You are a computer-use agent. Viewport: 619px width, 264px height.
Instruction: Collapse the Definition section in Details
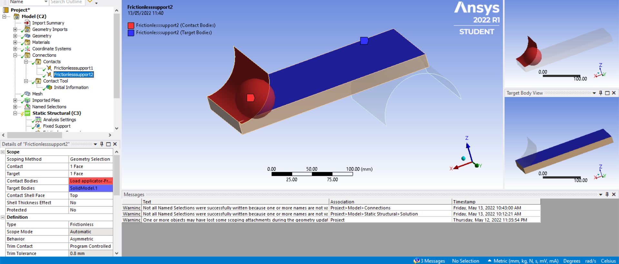[x=3, y=217]
